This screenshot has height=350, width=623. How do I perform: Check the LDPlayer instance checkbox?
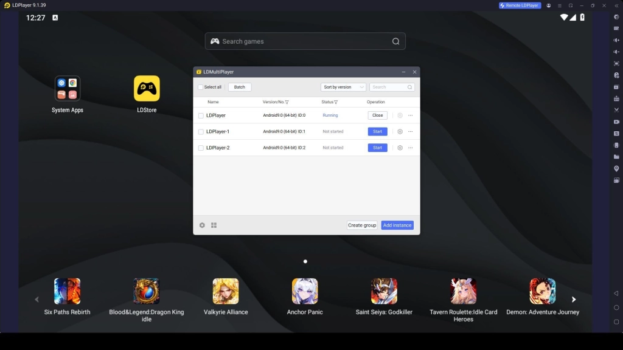point(201,115)
